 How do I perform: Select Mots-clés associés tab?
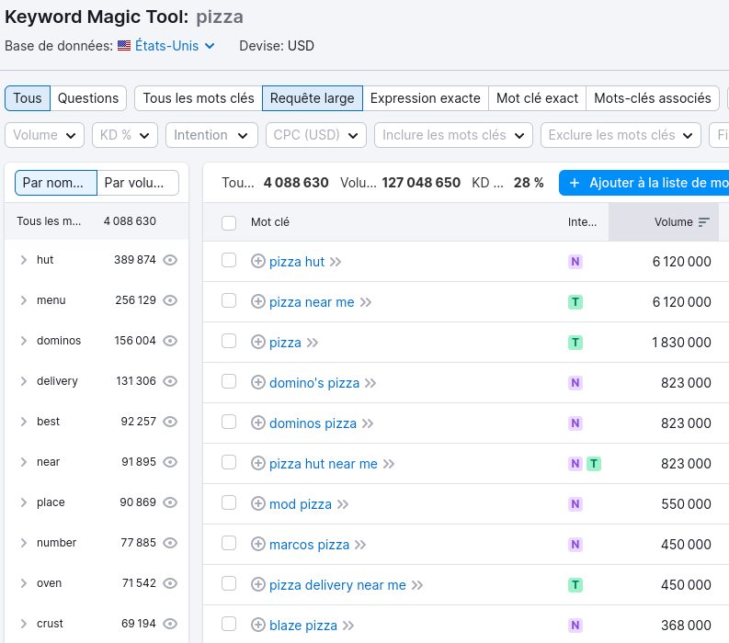653,98
